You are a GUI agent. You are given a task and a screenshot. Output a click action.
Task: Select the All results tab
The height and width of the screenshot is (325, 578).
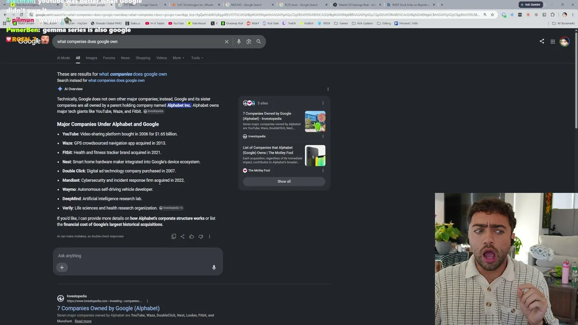[78, 58]
